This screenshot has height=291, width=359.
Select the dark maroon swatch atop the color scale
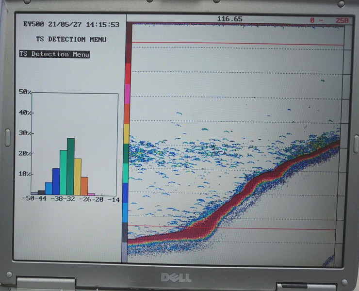(128, 52)
